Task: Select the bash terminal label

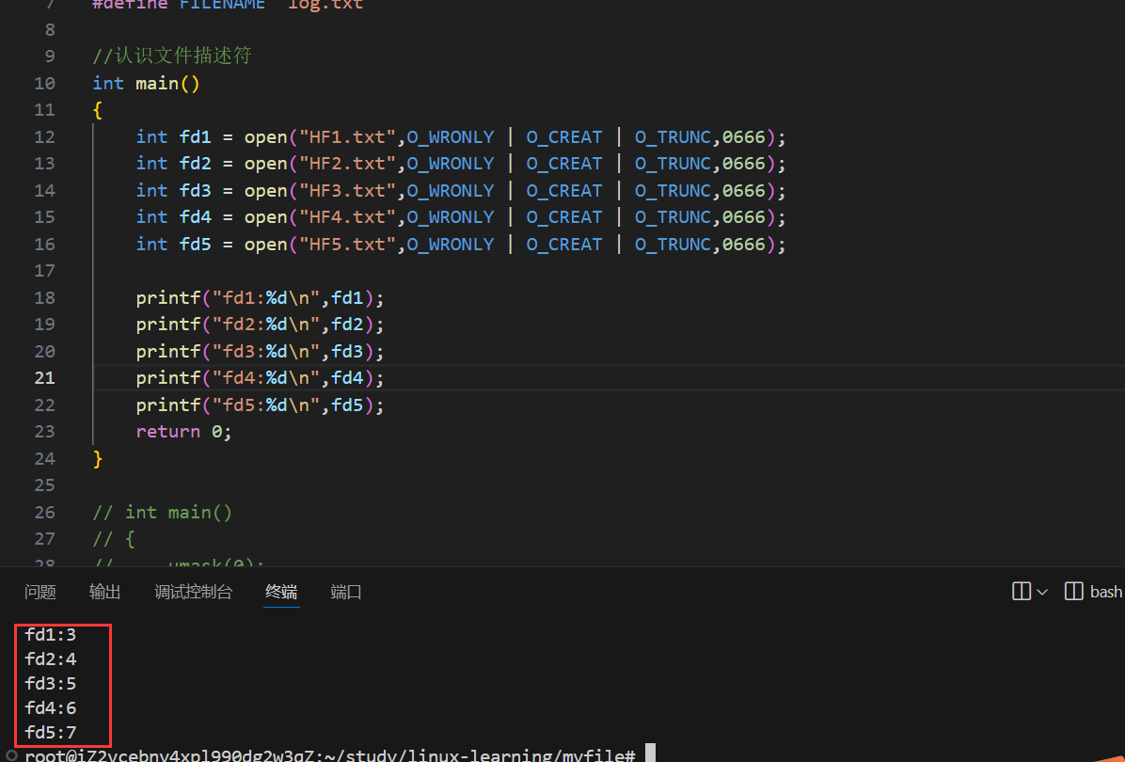Action: 1106,592
